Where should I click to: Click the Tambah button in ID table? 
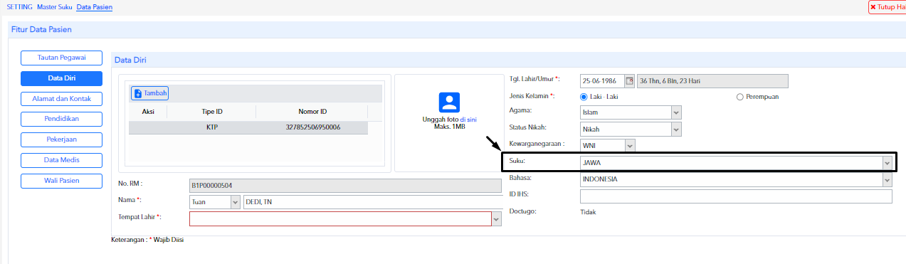(149, 93)
